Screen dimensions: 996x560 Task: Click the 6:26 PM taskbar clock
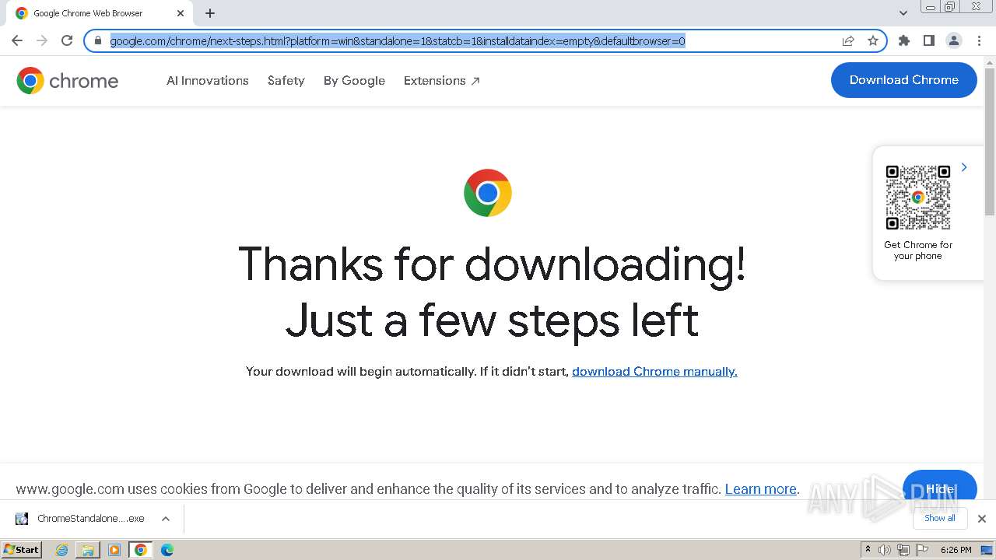pos(956,550)
